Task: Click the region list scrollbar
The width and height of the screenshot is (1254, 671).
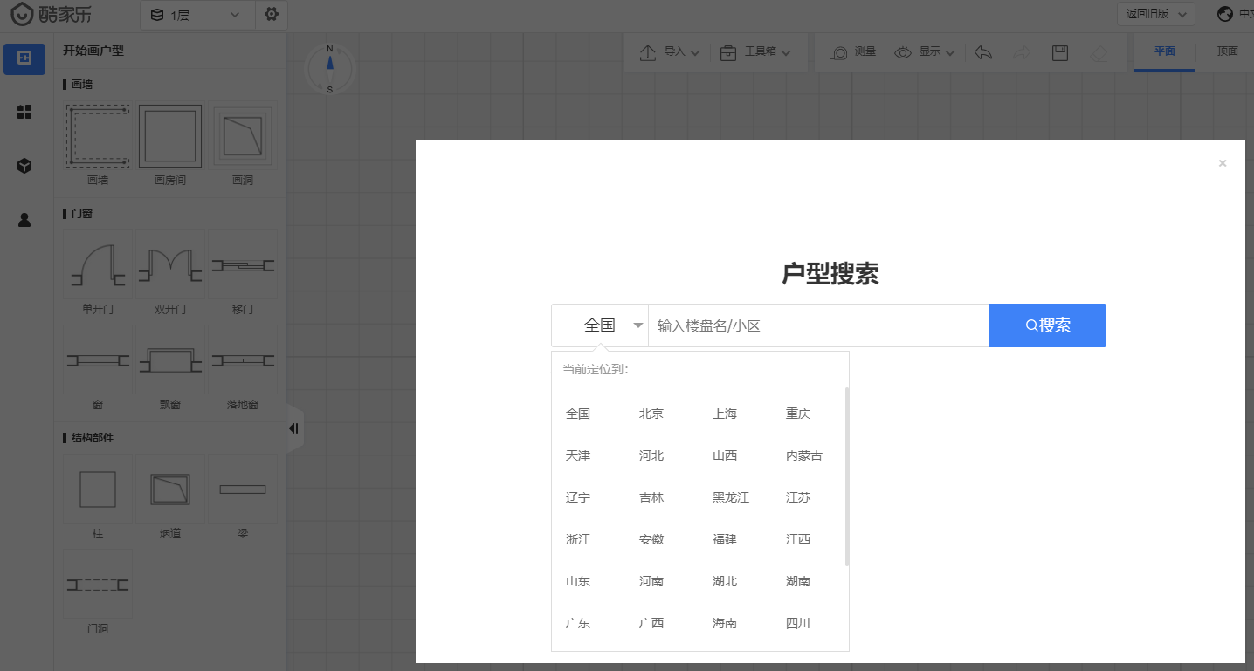Action: point(847,476)
